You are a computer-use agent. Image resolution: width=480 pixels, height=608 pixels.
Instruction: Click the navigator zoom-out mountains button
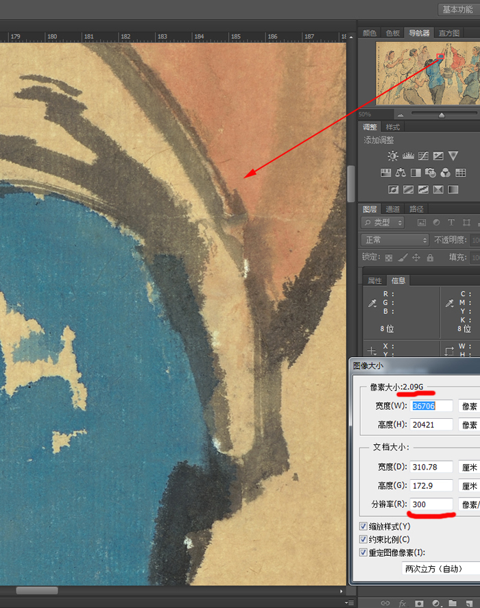pos(400,114)
